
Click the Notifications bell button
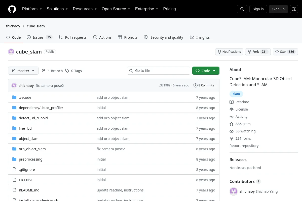point(229,52)
